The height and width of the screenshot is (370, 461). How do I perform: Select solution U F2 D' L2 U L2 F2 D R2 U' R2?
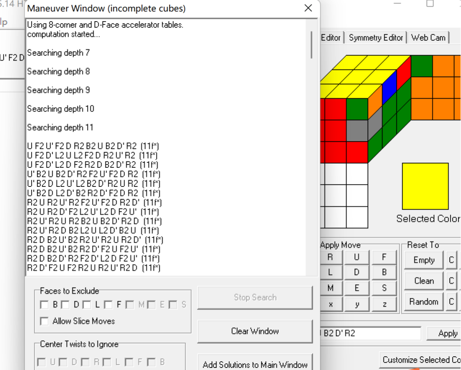92,155
